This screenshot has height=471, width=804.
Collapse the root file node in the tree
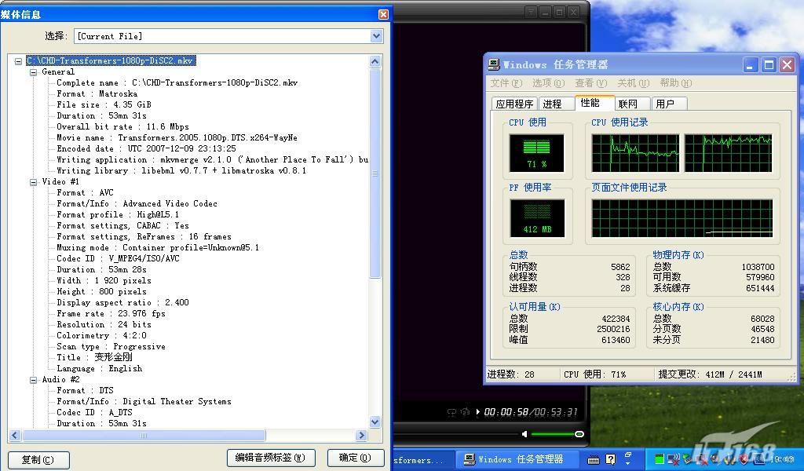point(19,61)
